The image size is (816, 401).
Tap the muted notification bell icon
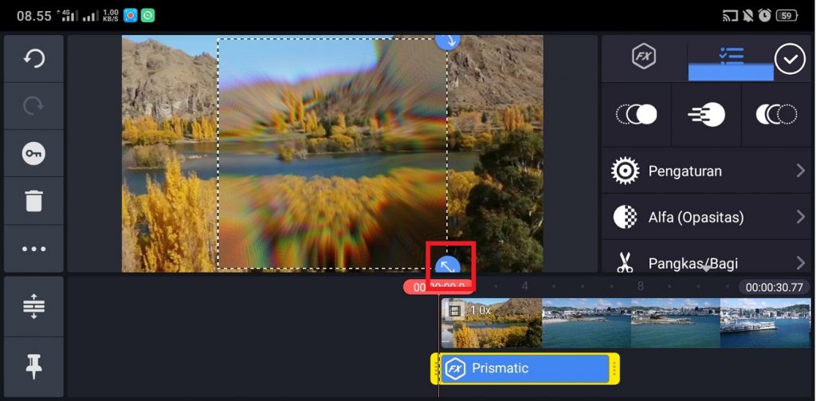click(747, 16)
